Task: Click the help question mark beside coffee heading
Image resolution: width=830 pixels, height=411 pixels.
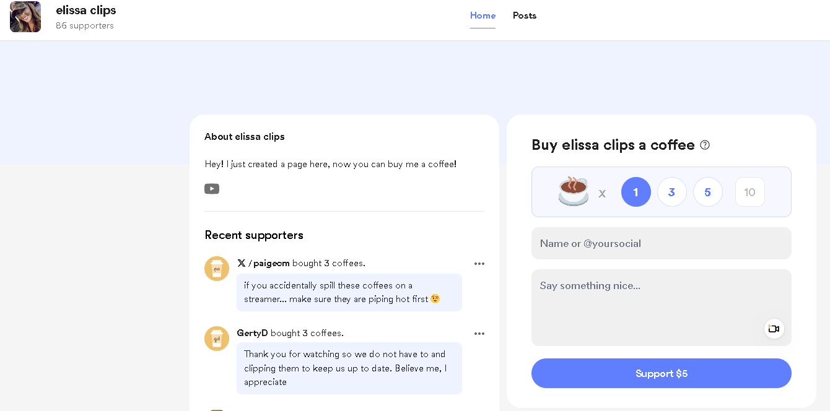Action: point(705,145)
